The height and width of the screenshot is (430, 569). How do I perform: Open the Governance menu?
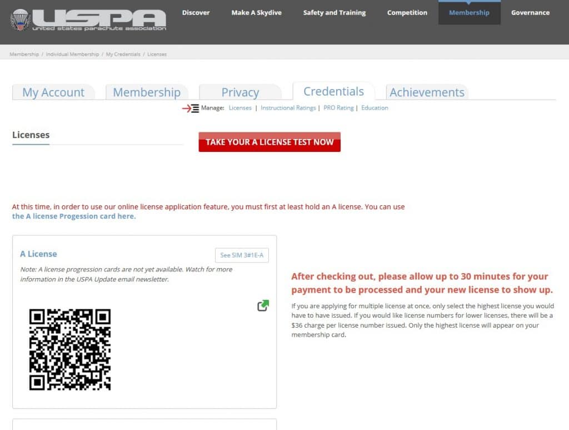coord(530,12)
